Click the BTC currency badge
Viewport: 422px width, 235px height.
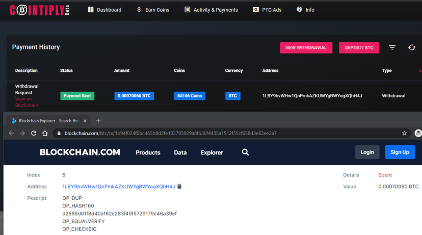click(x=232, y=96)
